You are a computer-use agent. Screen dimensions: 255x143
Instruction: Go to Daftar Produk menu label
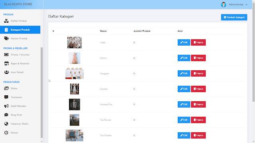tap(19, 21)
